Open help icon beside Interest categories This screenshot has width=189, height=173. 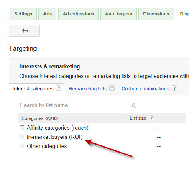[59, 88]
